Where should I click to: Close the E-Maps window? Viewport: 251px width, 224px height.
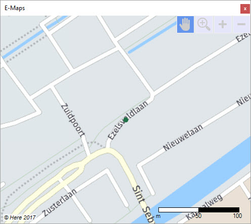click(245, 9)
